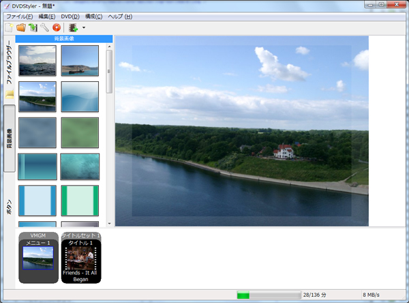Open the DVD(D) menu

pyautogui.click(x=70, y=16)
